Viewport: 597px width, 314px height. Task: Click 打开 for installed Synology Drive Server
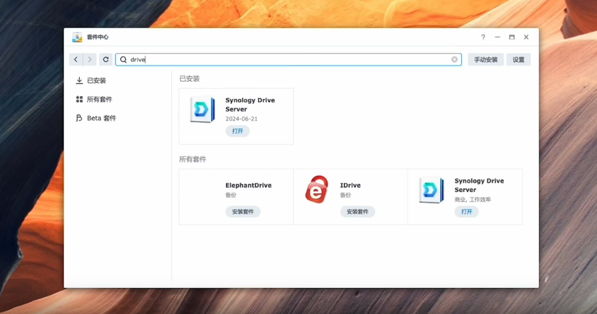pyautogui.click(x=238, y=131)
